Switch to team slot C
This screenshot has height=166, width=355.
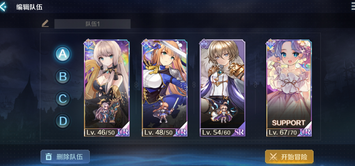tap(63, 99)
